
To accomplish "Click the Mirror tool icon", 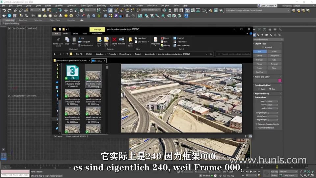I will point(164,10).
